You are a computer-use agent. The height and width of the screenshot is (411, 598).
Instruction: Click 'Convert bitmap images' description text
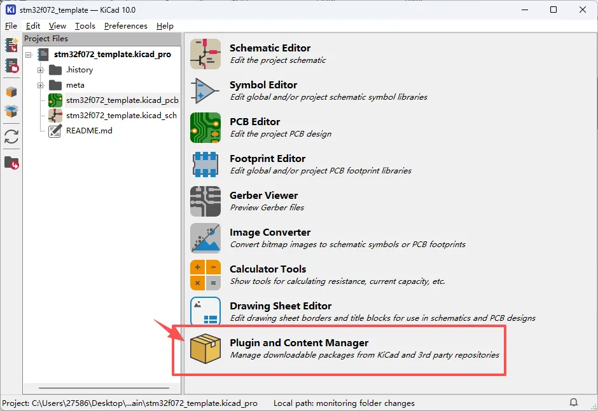348,245
